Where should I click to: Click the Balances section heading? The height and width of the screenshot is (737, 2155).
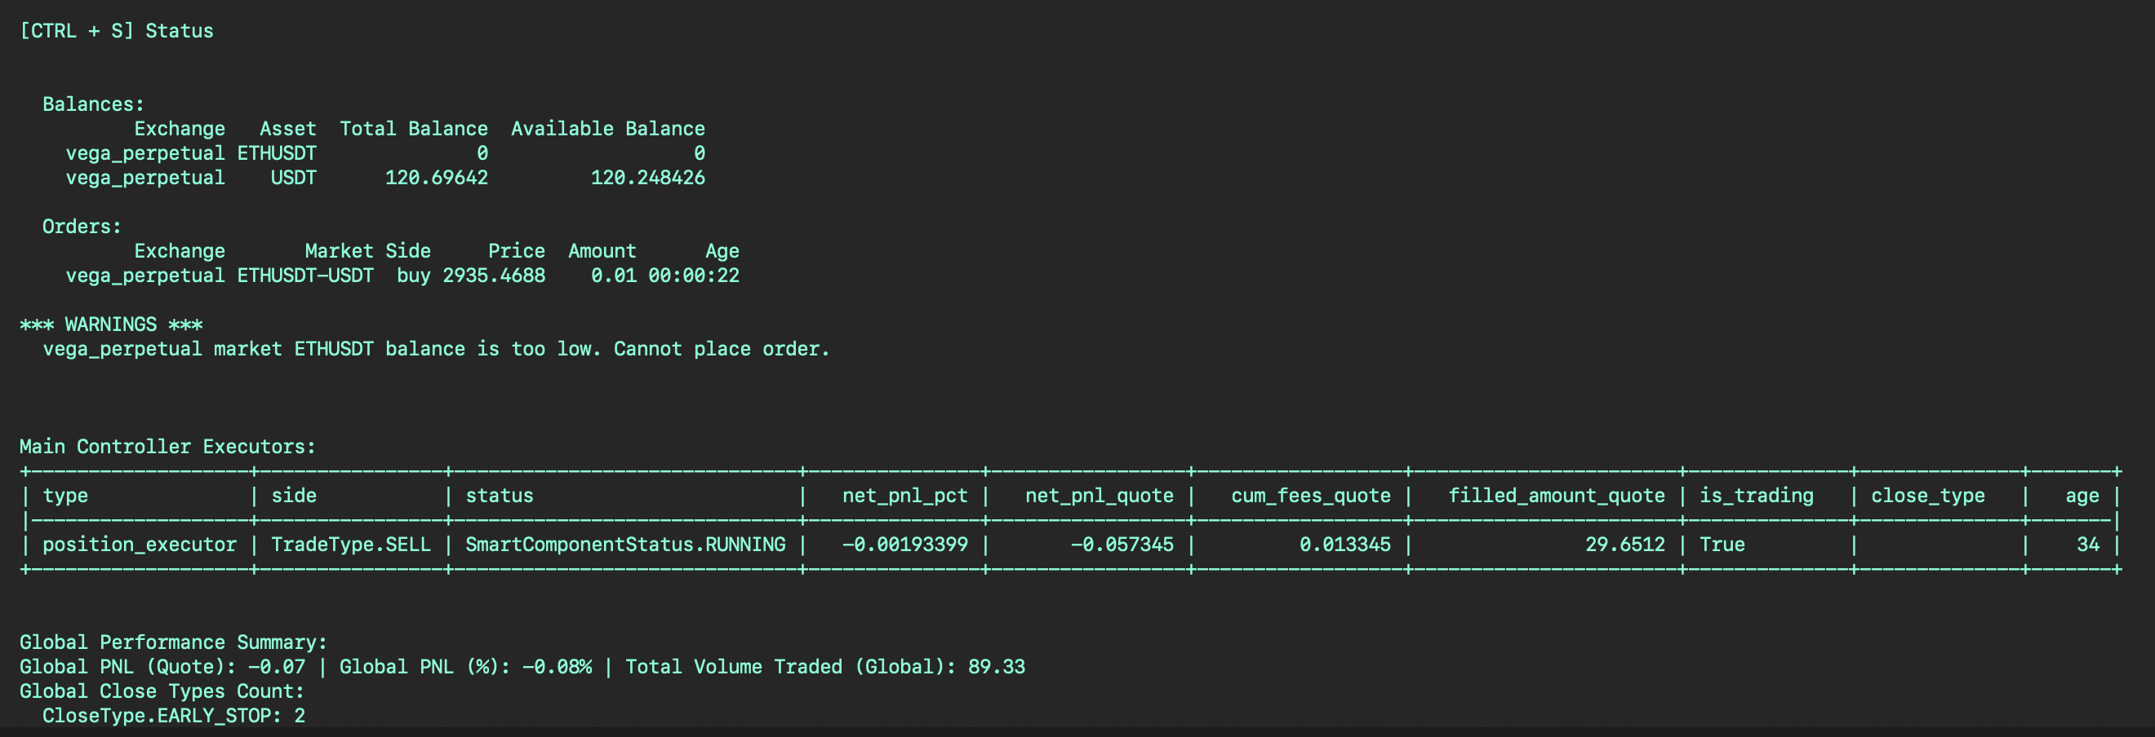(x=93, y=104)
